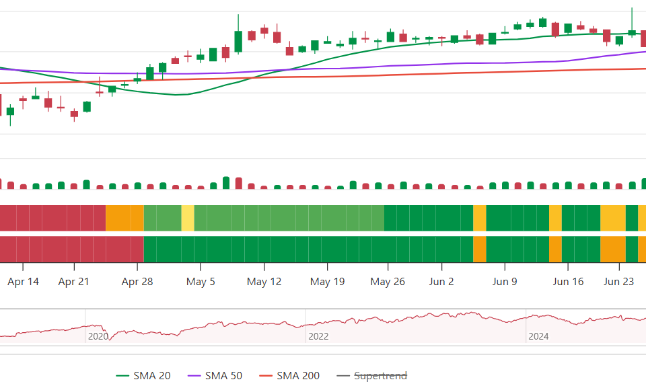646x390 pixels.
Task: Toggle SMA 200 legend entry
Action: [x=289, y=376]
